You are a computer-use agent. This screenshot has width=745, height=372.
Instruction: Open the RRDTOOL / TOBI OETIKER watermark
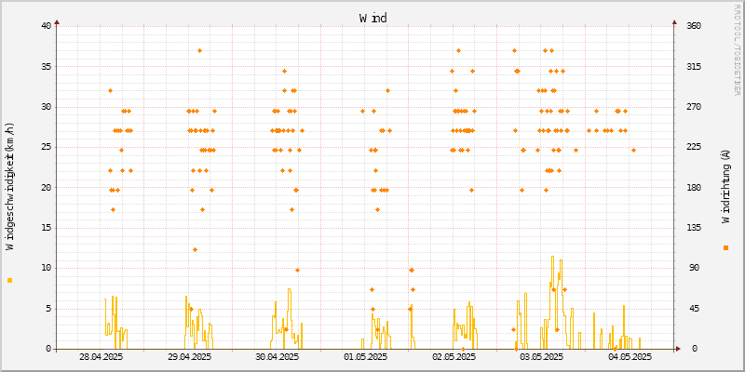tap(737, 48)
